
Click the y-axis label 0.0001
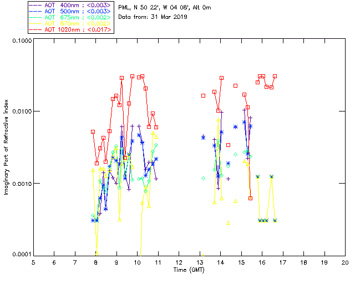tap(22, 254)
